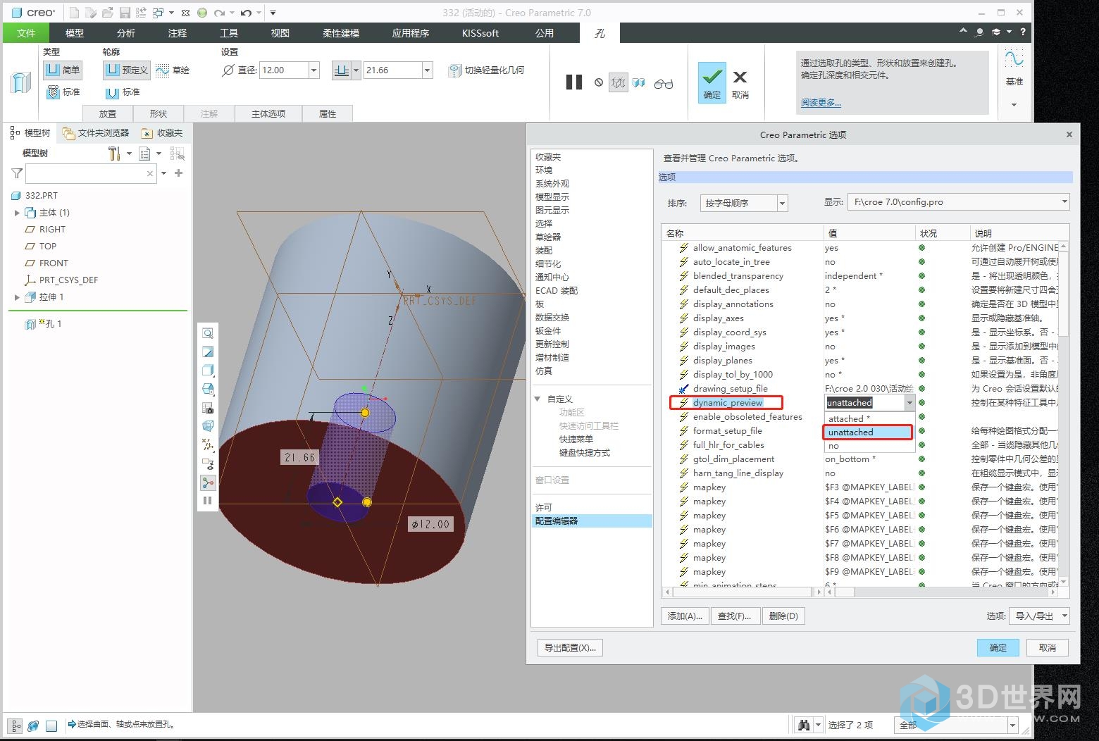1099x741 pixels.
Task: Click the Regenerate green ball icon
Action: click(202, 13)
